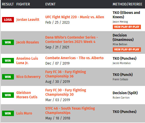Open Jacob Rosales fighter link

click(28, 42)
